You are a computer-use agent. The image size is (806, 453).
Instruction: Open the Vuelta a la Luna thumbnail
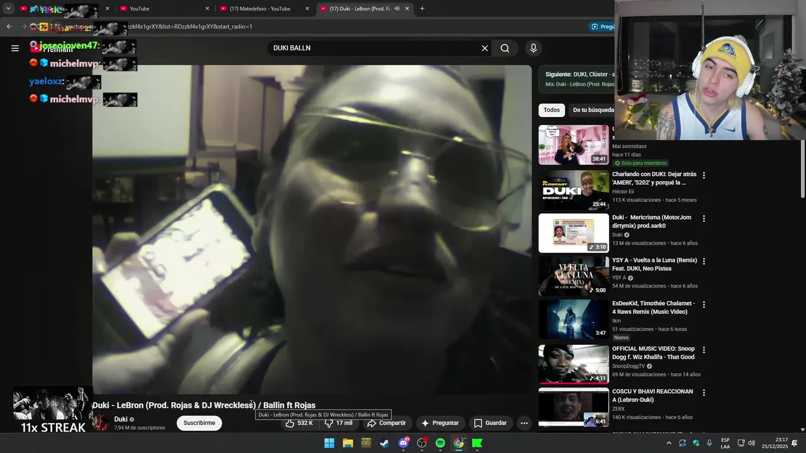pyautogui.click(x=574, y=276)
